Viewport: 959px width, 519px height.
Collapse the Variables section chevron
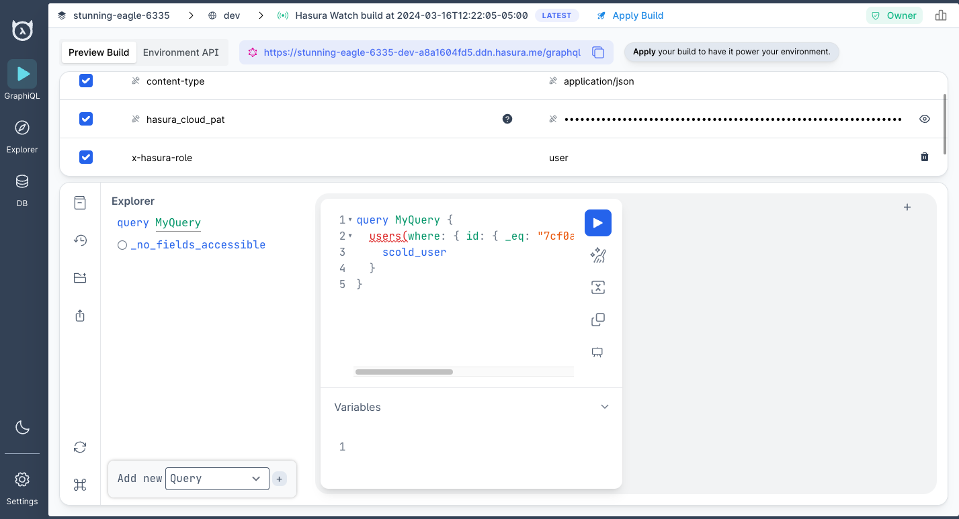pos(605,407)
